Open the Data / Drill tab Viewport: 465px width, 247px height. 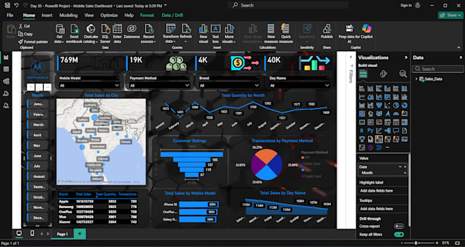click(172, 15)
